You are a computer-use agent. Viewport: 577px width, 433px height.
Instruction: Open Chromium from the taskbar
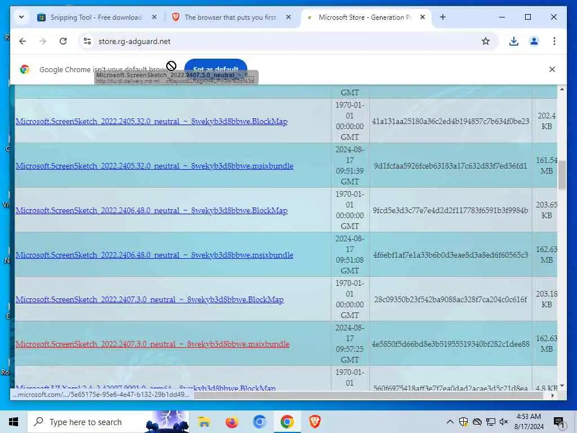(259, 422)
